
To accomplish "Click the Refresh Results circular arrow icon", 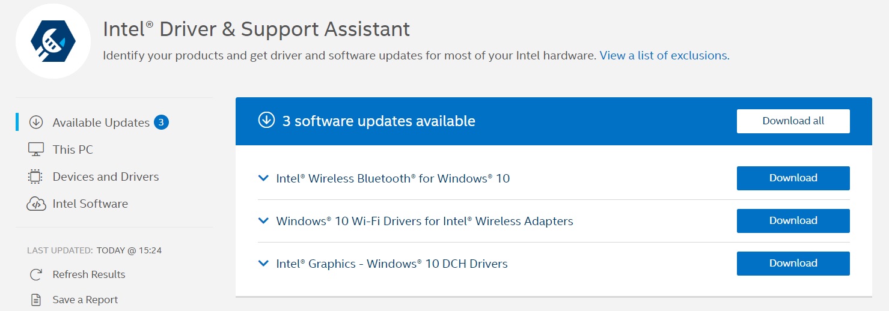I will (36, 274).
